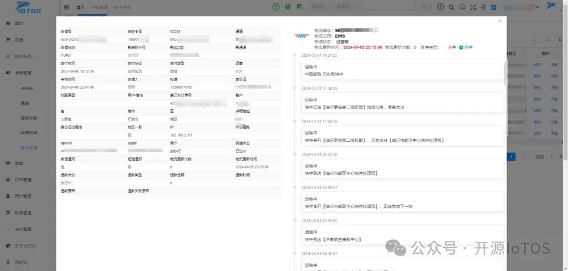Screen dimensions: 568x271
Task: Select the 升序 ascending sort radio
Action: (x=444, y=47)
